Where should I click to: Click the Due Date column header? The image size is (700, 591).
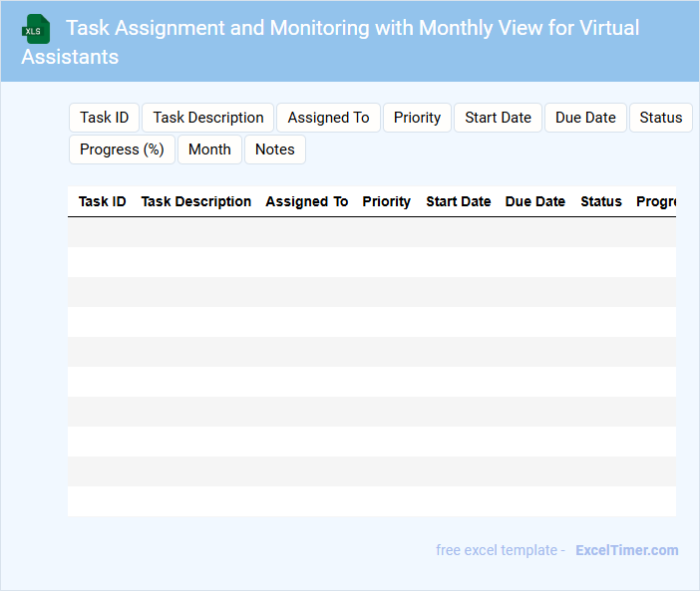(534, 201)
